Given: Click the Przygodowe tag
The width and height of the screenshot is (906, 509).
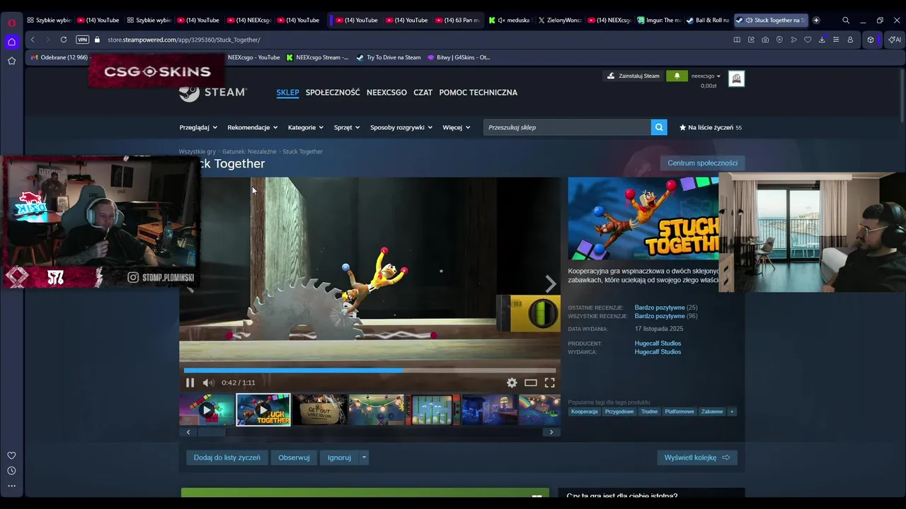Looking at the screenshot, I should 619,411.
